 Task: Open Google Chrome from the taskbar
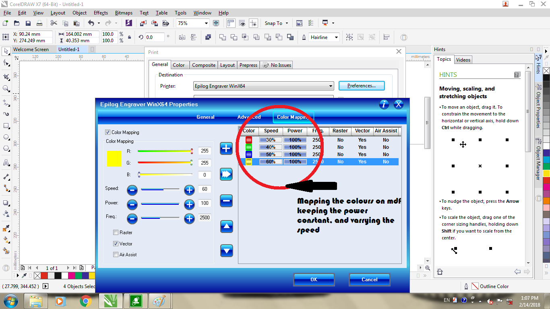(85, 301)
